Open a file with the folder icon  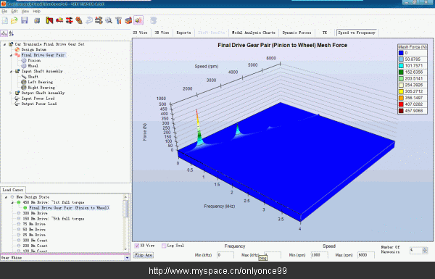coord(14,20)
